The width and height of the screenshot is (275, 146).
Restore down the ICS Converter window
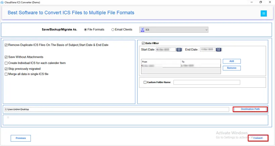point(261,2)
